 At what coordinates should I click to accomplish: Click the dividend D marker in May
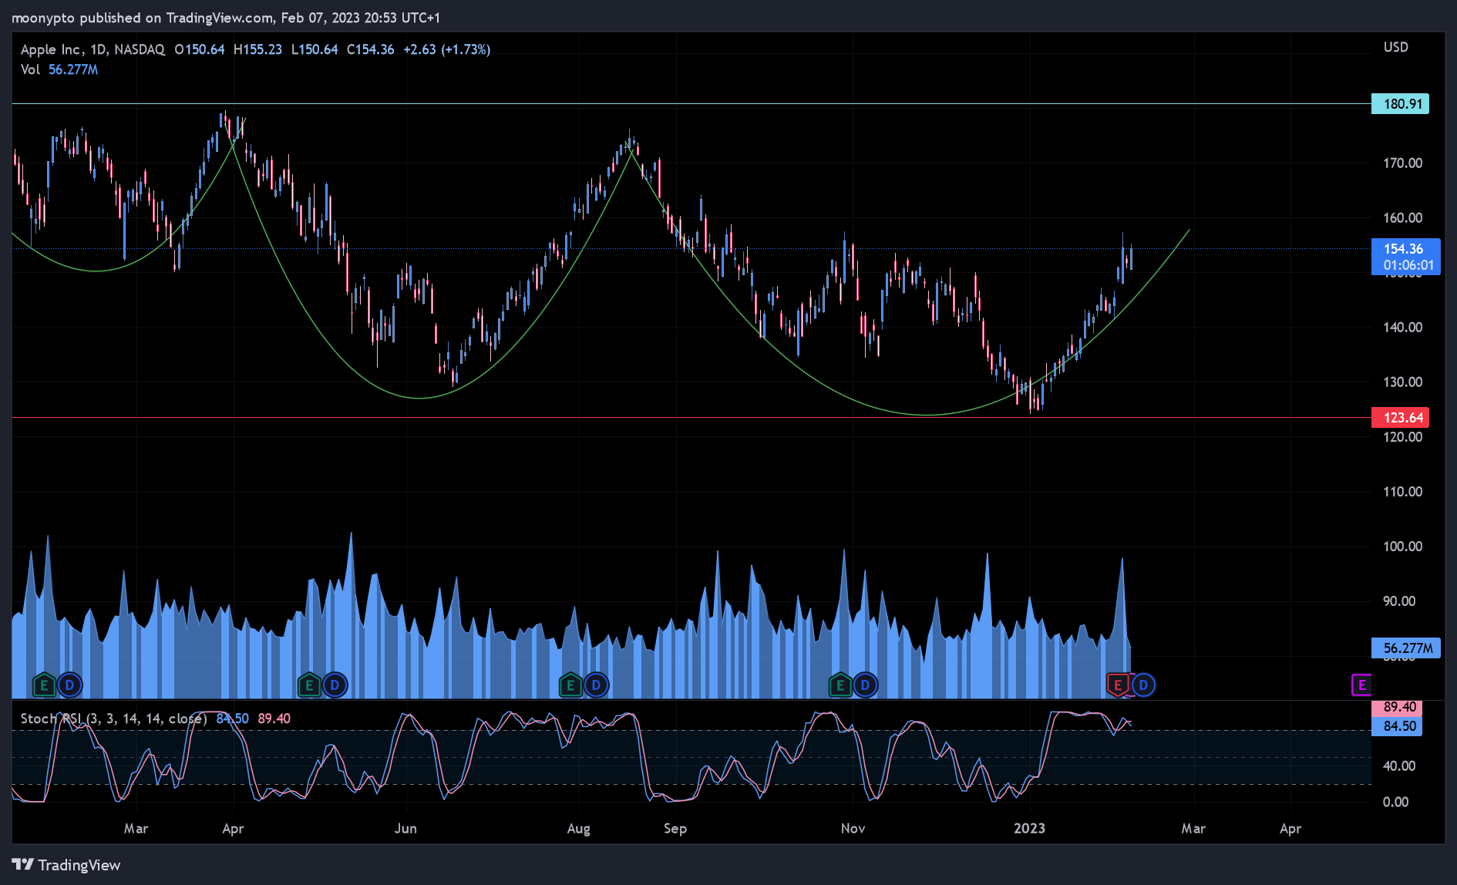pyautogui.click(x=335, y=685)
